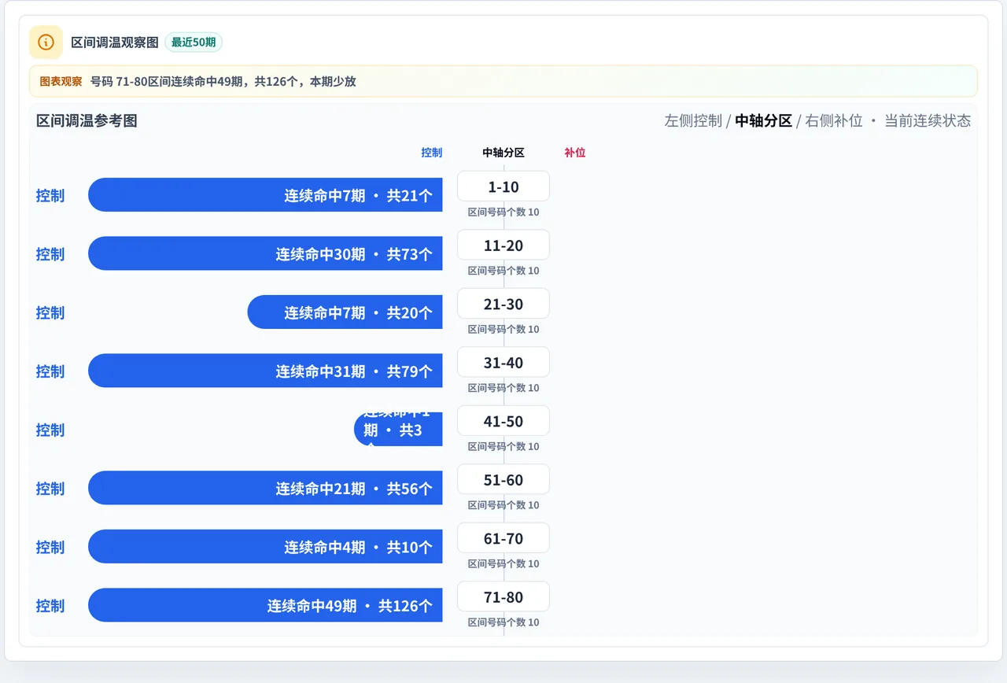Click the 中轴分区 column header
Screen dimensions: 1007x683
[x=503, y=153]
